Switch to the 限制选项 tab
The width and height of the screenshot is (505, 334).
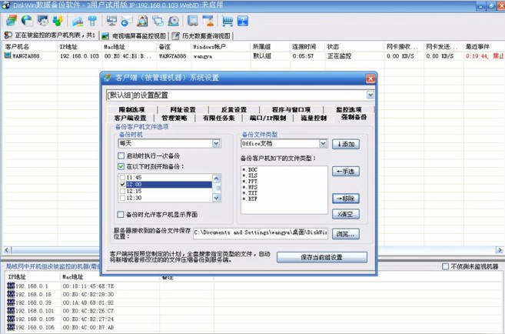click(131, 109)
